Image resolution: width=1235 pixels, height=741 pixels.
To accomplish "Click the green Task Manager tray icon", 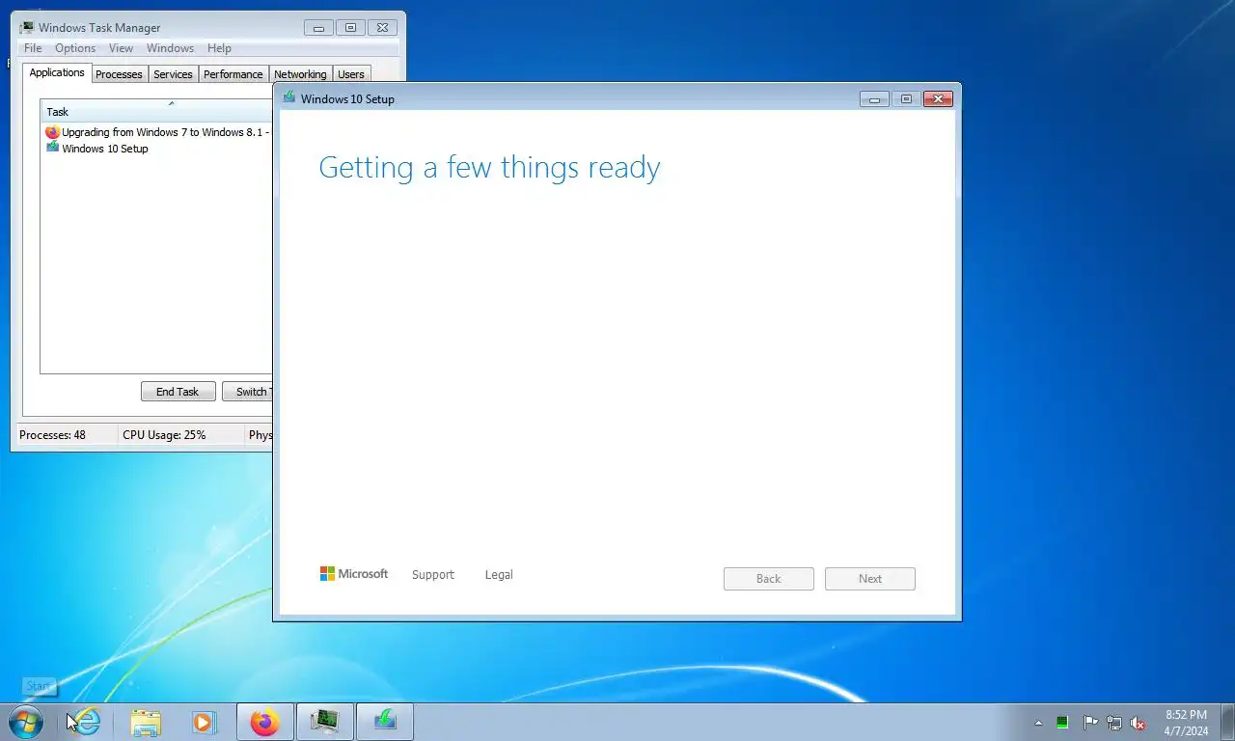I will (1062, 723).
